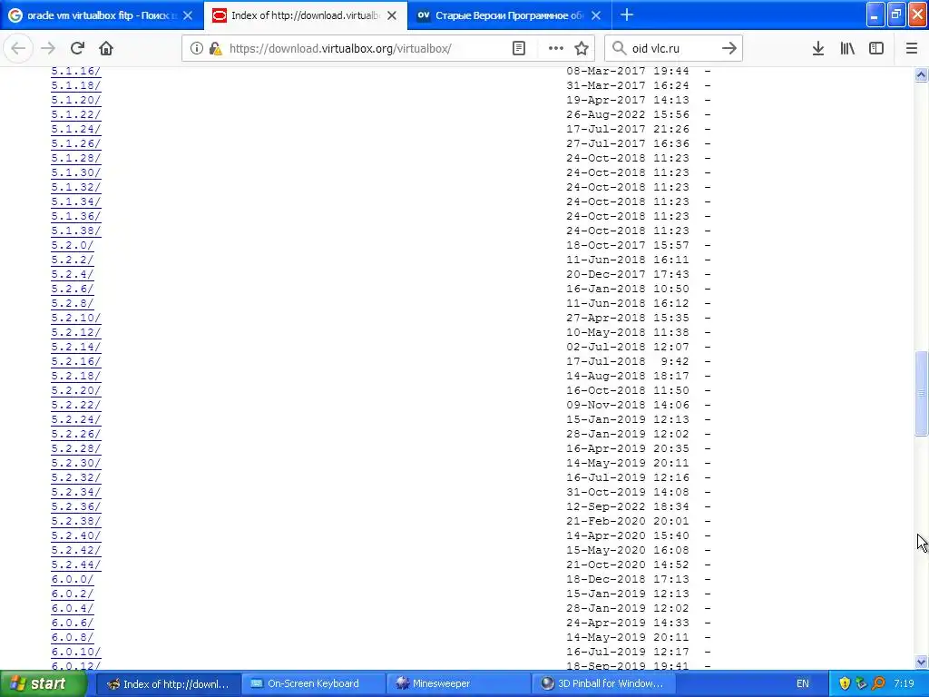
Task: Click the search box containing oid vlc.ru
Action: pos(672,48)
